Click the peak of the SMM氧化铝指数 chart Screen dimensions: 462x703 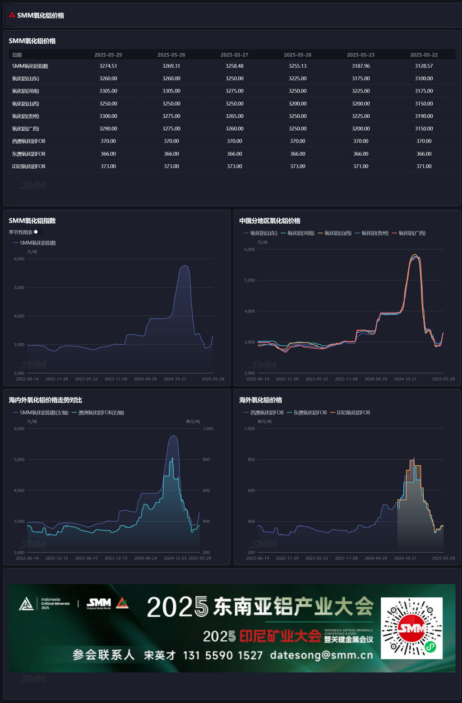[184, 266]
